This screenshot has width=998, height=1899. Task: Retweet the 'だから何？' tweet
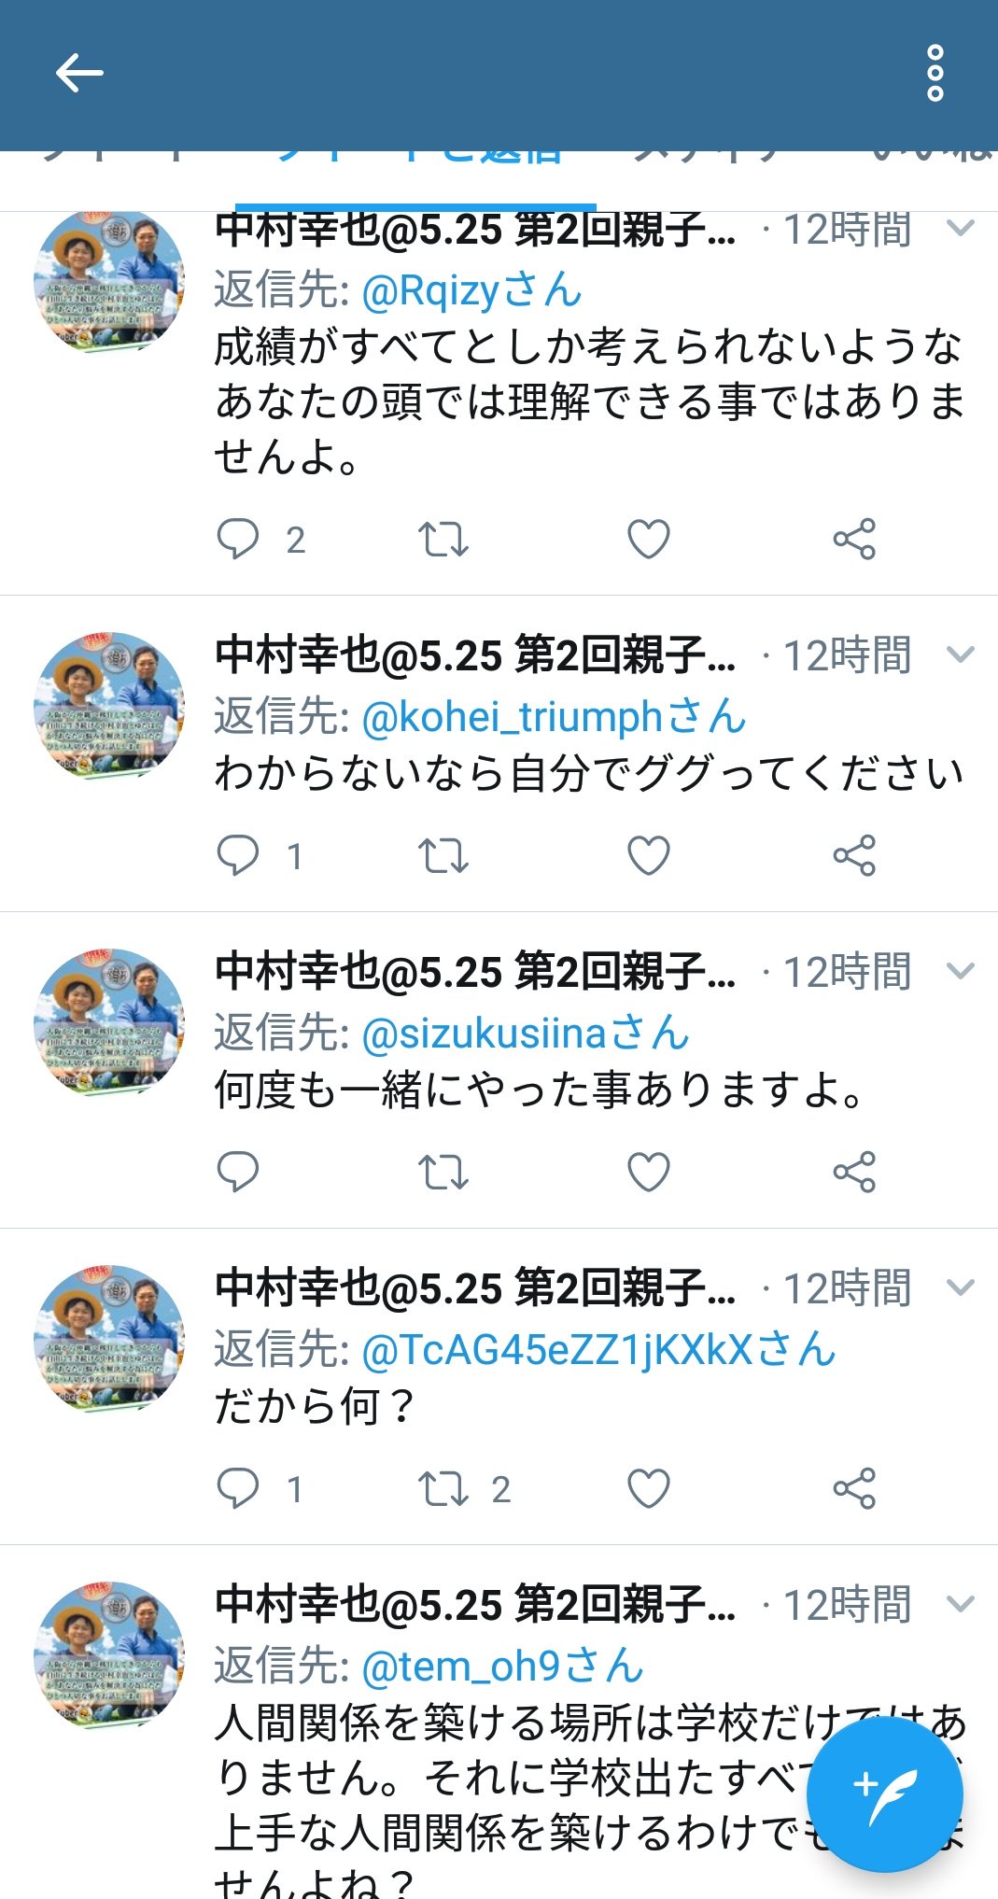(443, 1488)
